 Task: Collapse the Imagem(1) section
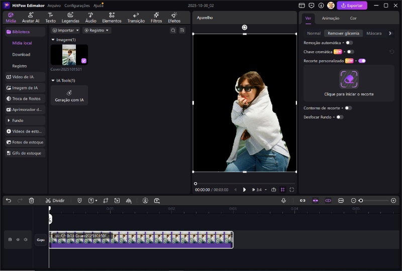point(53,40)
